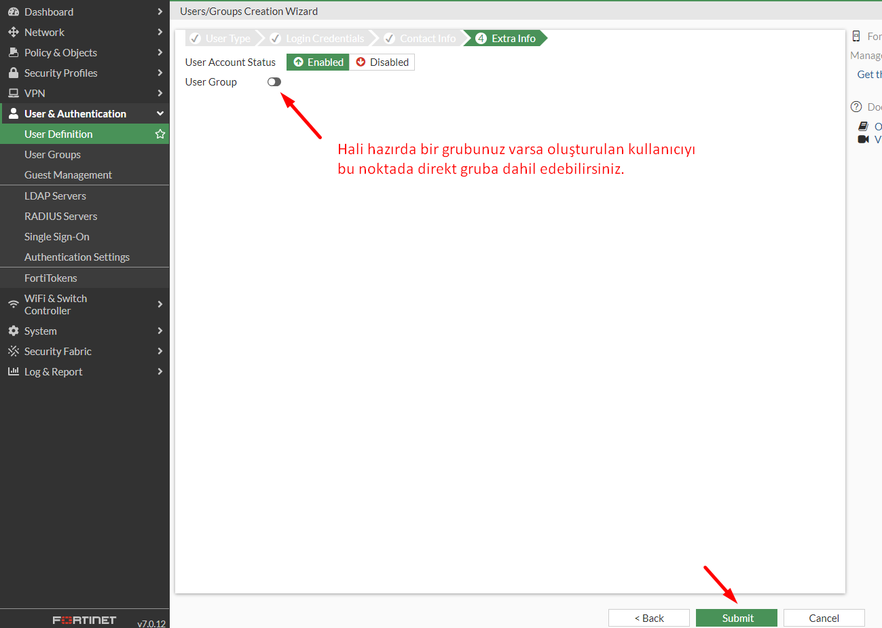The image size is (882, 628).
Task: Click the Security Profiles lock icon
Action: 13,73
